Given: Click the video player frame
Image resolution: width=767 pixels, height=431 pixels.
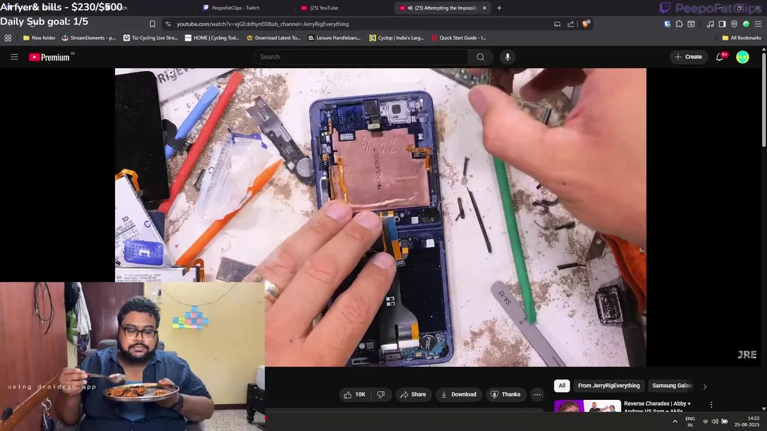Looking at the screenshot, I should pos(381,217).
